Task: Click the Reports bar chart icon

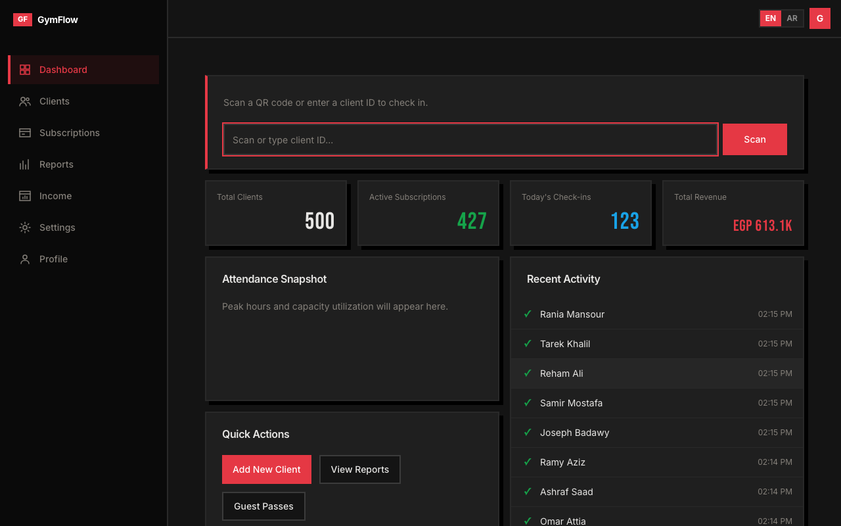Action: click(x=25, y=164)
